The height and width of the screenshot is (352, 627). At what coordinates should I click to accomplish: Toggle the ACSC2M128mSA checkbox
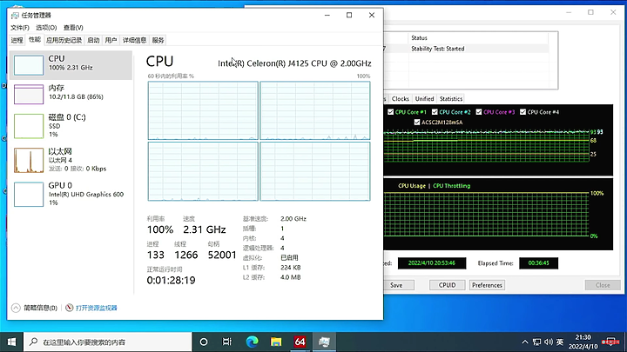pyautogui.click(x=417, y=123)
